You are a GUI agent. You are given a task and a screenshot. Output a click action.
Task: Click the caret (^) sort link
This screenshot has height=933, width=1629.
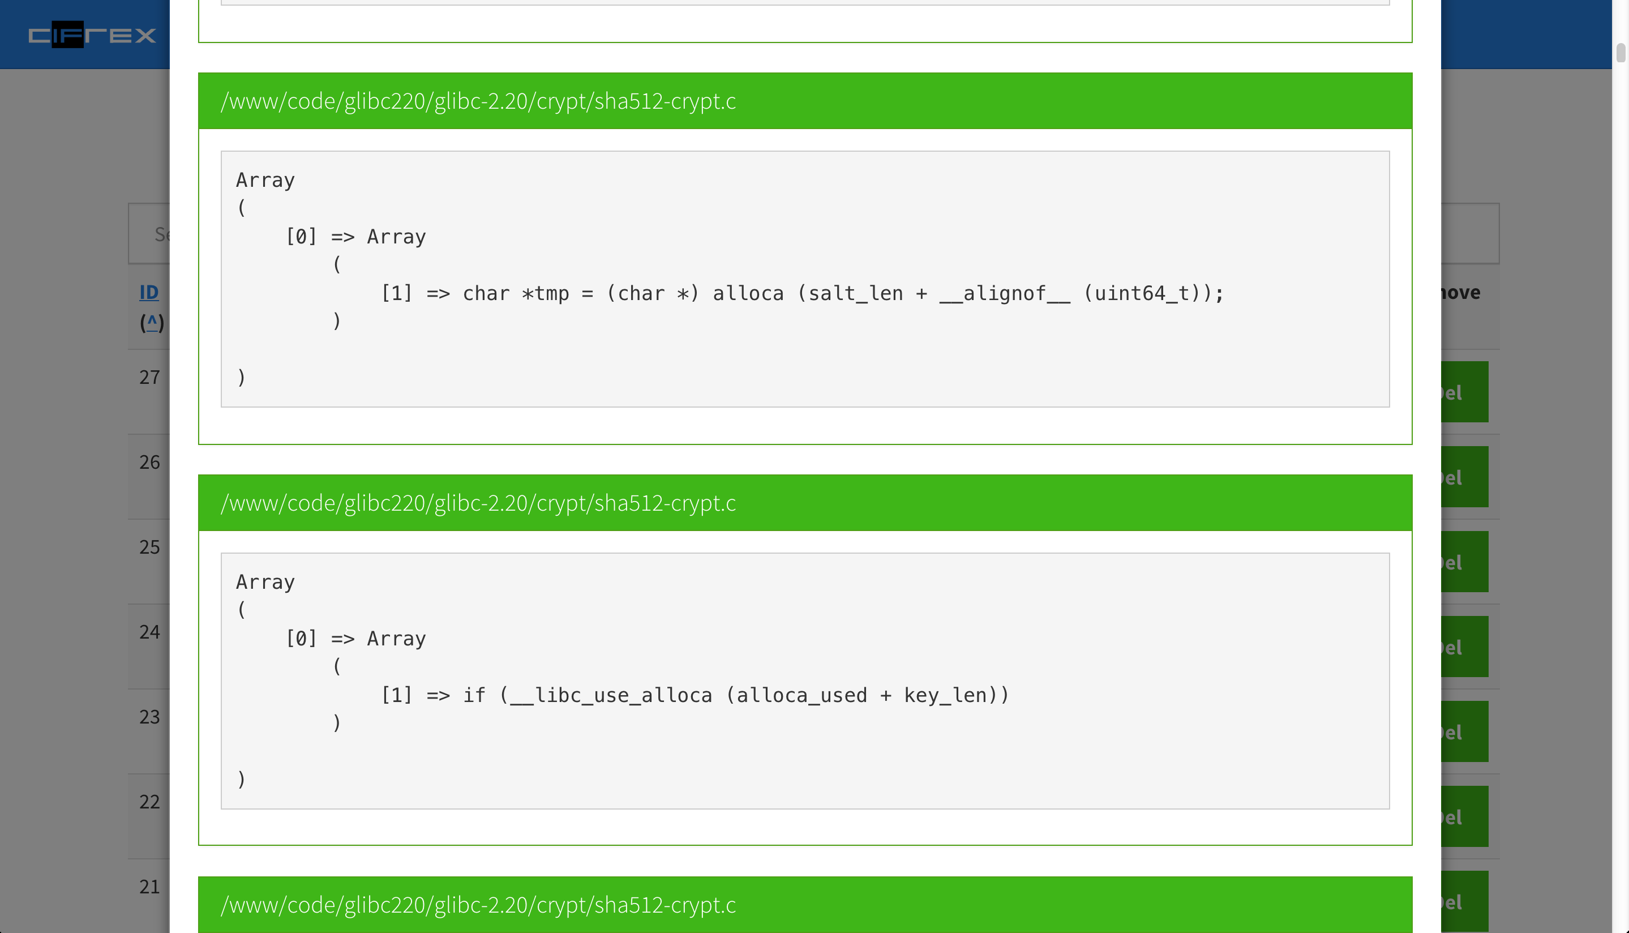pos(152,321)
